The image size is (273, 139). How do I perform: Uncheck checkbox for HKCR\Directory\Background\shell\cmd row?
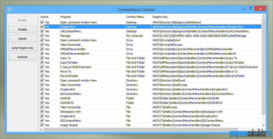(x=42, y=22)
